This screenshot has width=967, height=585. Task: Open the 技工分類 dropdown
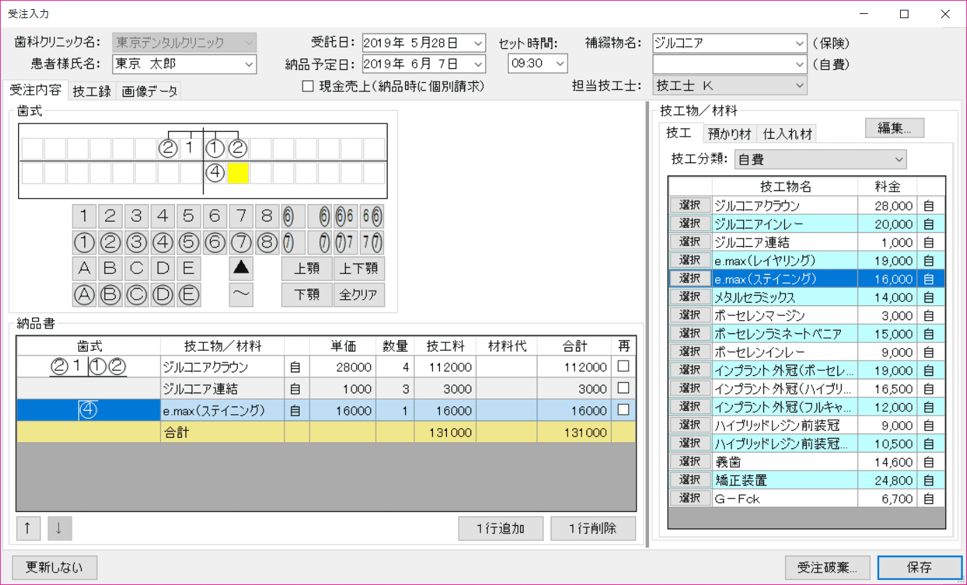click(x=821, y=160)
